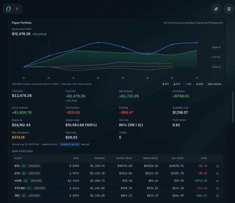This screenshot has height=203, width=235.
Task: Click the Win rate 60% (3W / 2L)
Action: 131,125
